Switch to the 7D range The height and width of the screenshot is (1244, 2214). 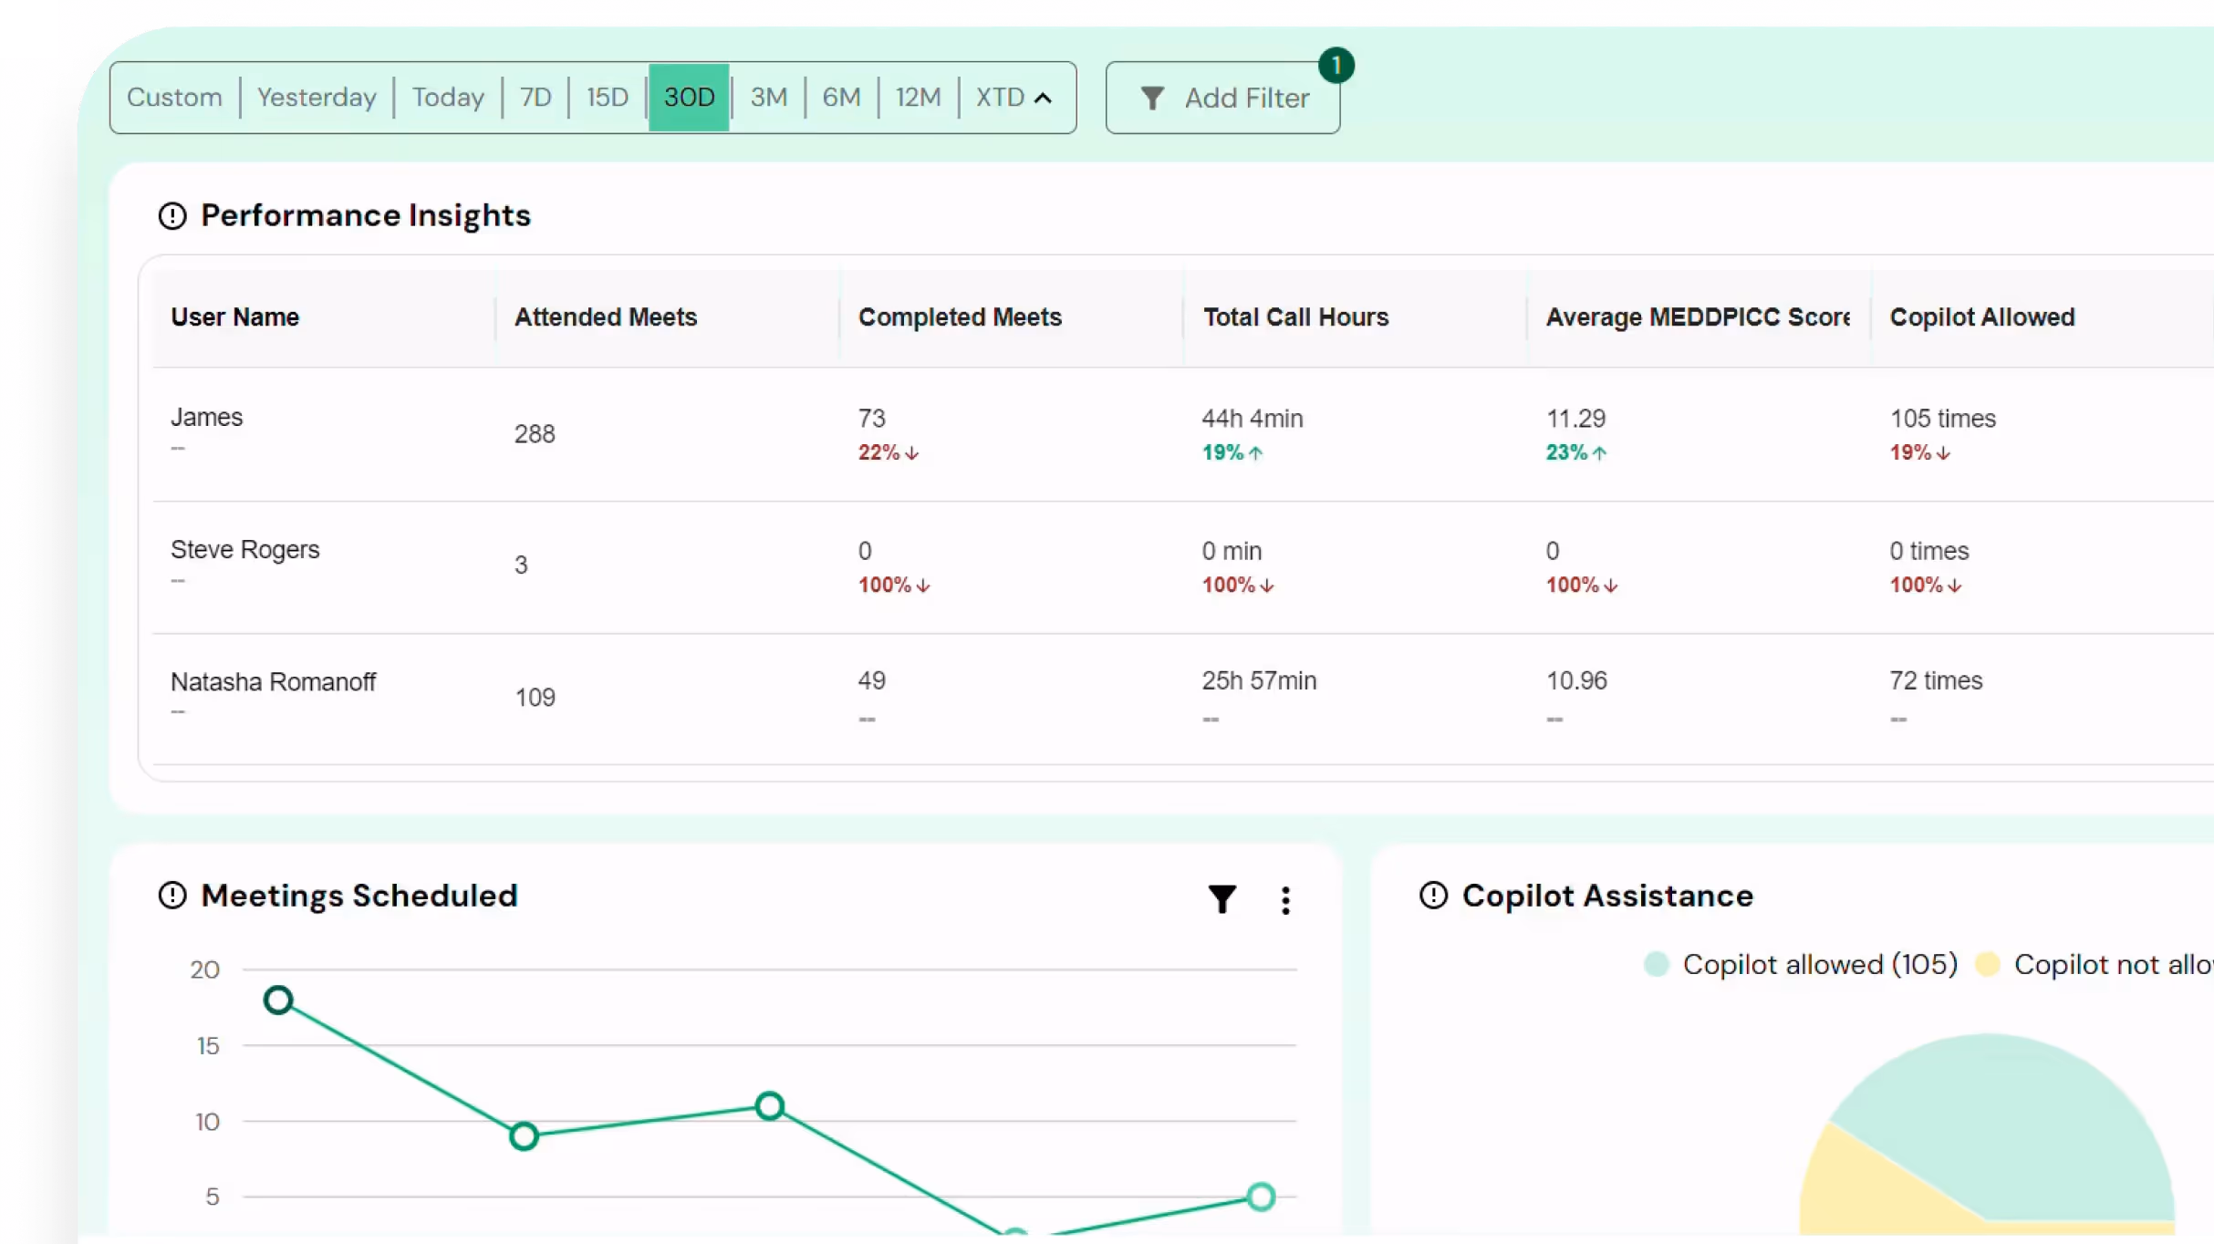[535, 98]
